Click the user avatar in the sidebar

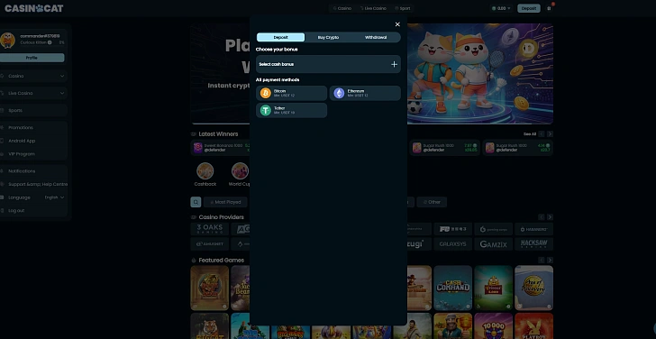[7, 41]
